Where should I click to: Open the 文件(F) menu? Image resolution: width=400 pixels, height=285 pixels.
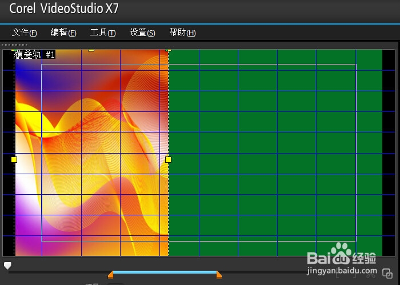click(x=25, y=33)
